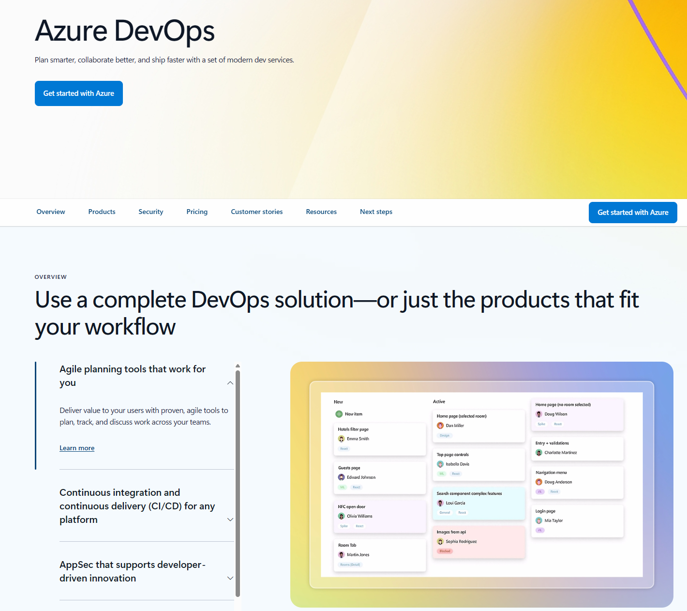Screen dimensions: 687x611
Task: Click Doug Wilson's avatar icon
Action: (539, 414)
